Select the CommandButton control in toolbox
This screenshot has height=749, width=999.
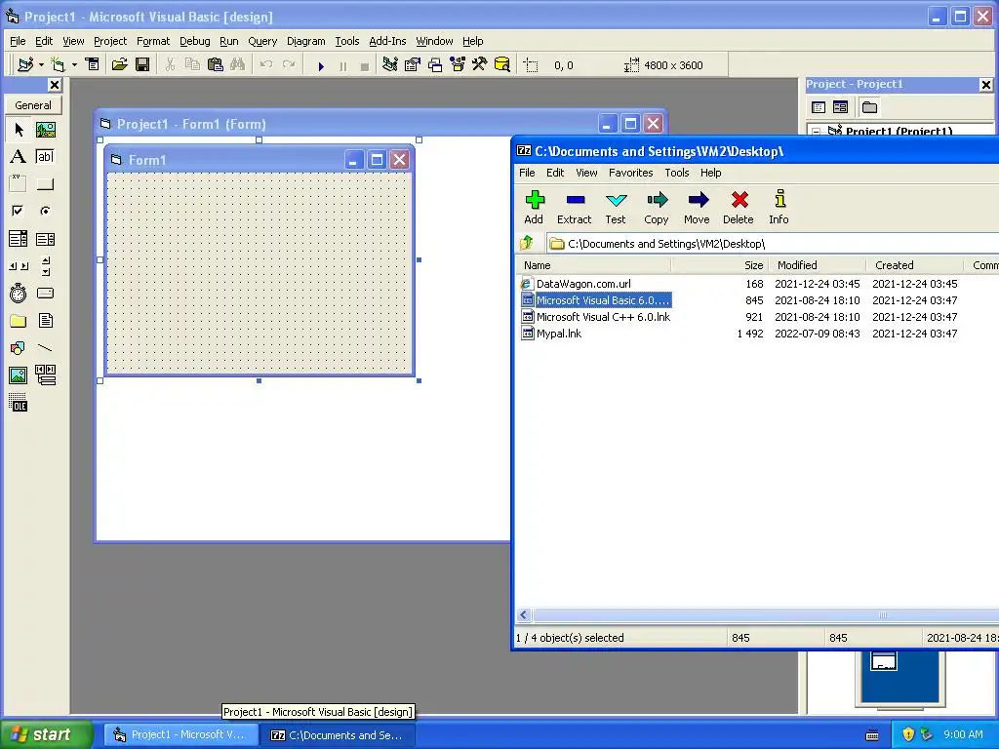45,184
